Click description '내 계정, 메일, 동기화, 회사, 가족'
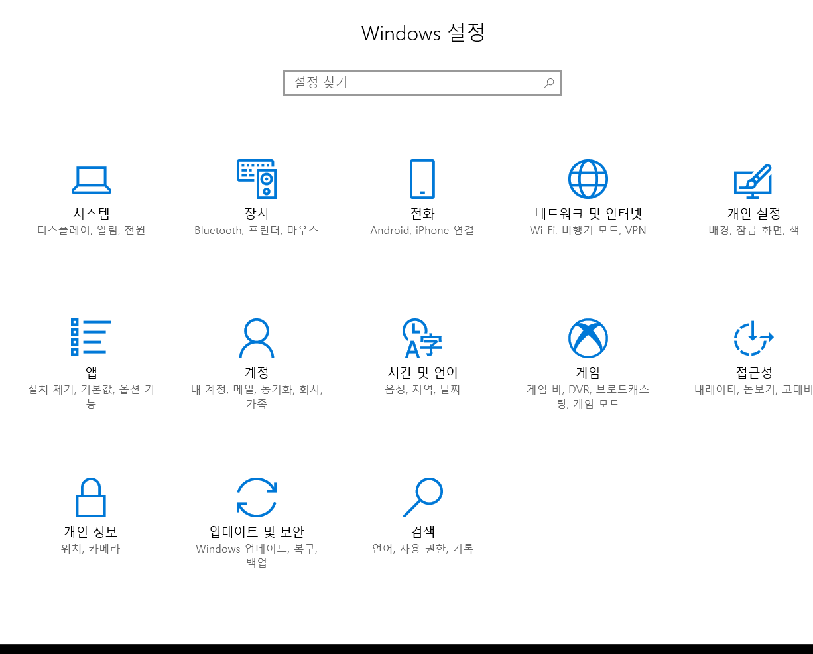This screenshot has height=654, width=813. coord(257,396)
